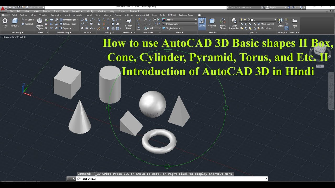Click the Undo arrow in quick access toolbar
335x188 pixels.
(x=31, y=7)
